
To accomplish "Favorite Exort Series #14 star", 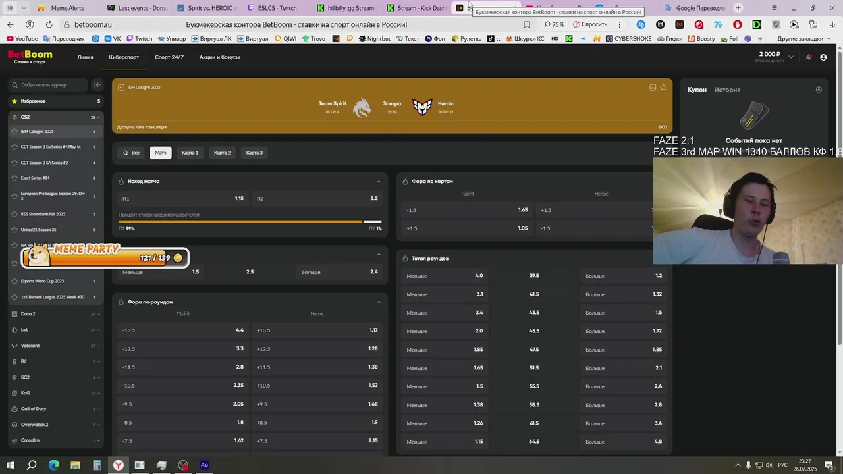I will pos(14,178).
